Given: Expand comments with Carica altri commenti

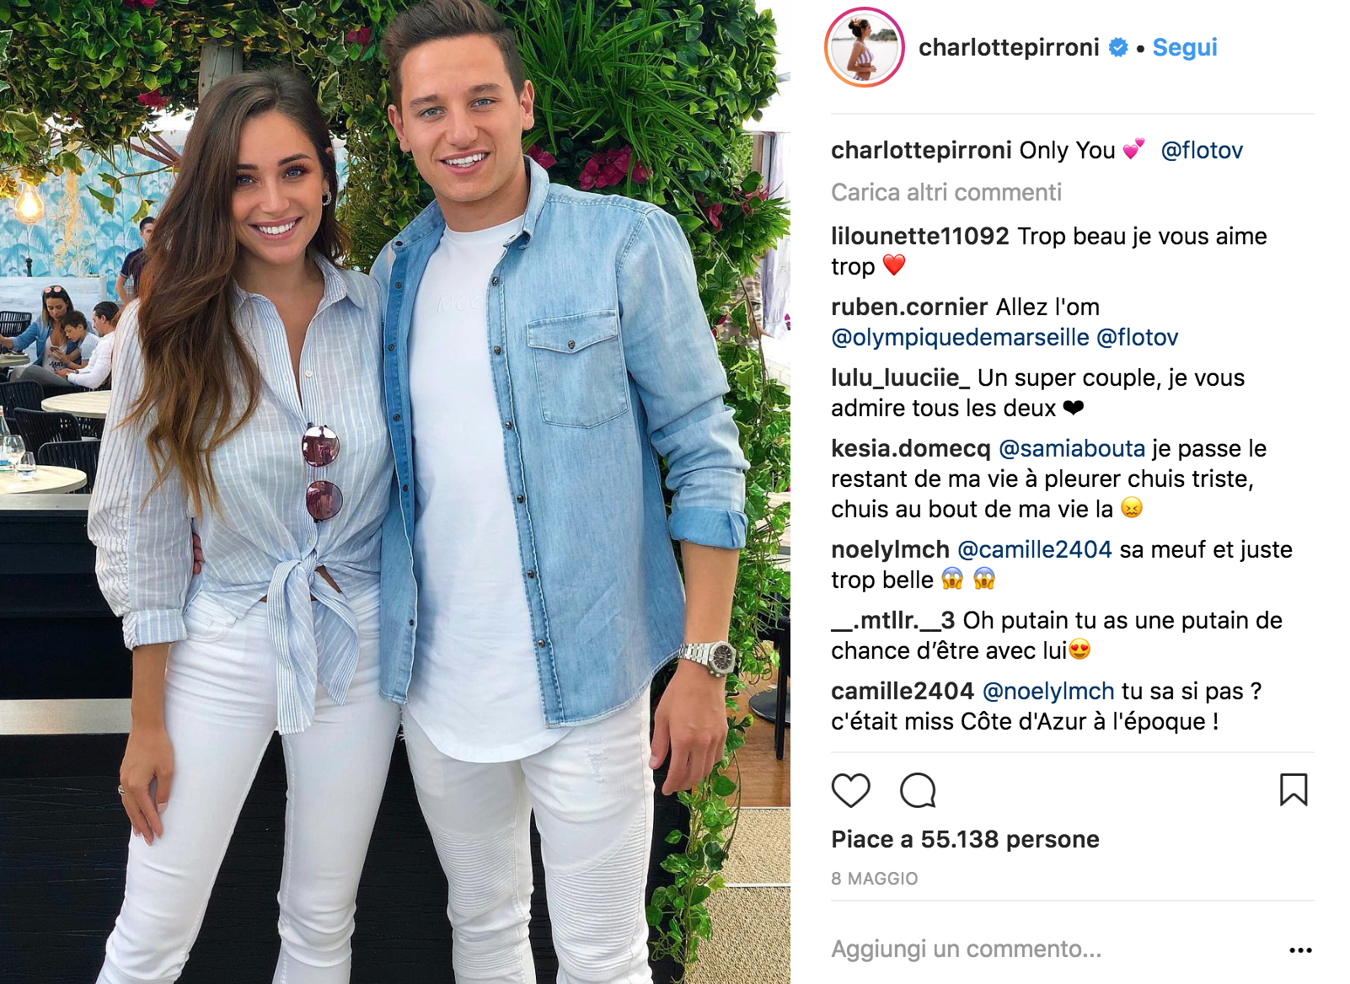Looking at the screenshot, I should 946,192.
